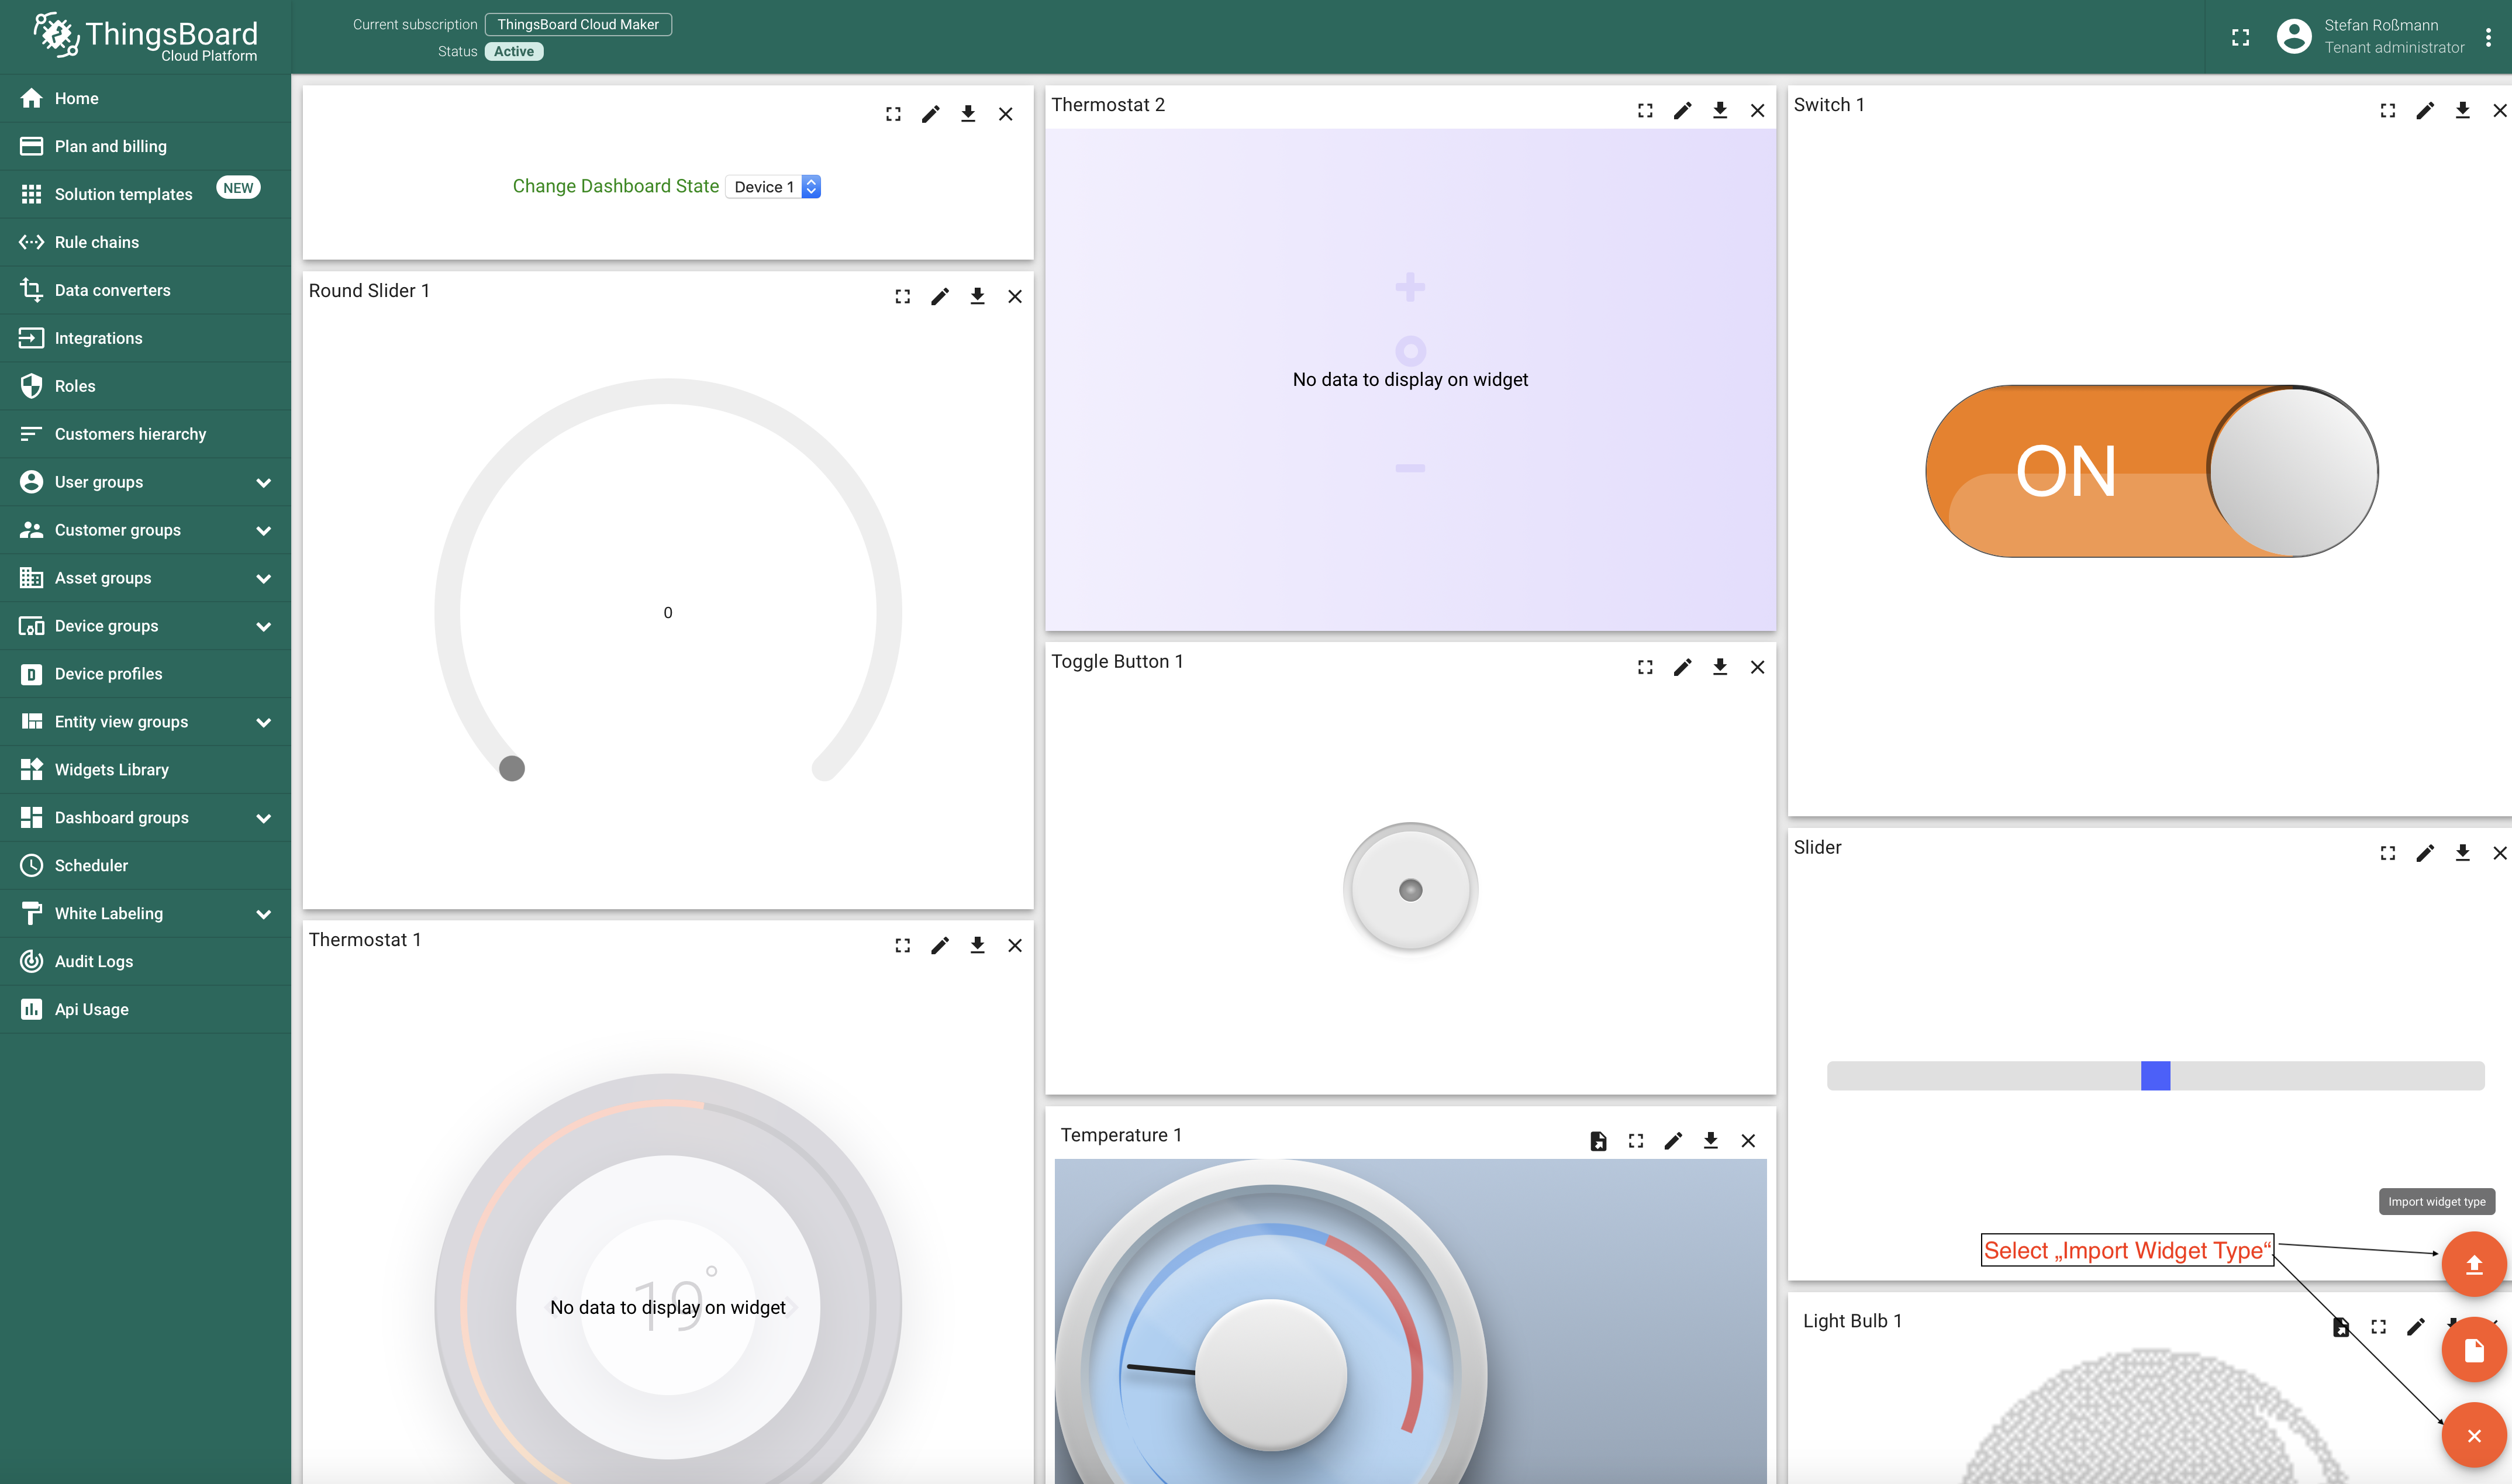Export the Thermostat 2 widget

(1719, 110)
